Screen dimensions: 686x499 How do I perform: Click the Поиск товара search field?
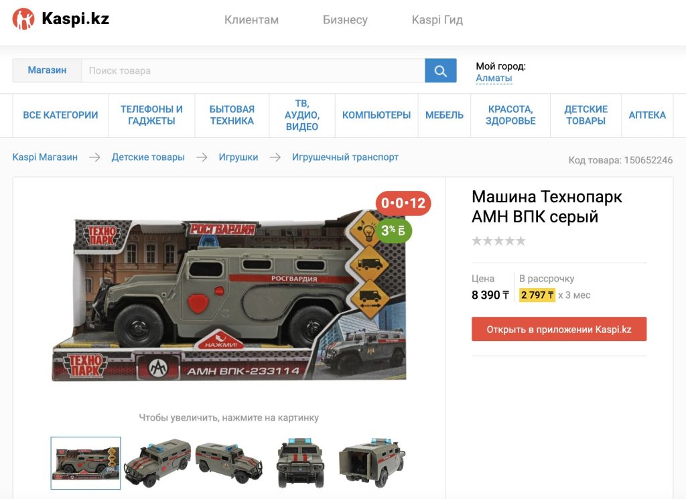(x=253, y=70)
